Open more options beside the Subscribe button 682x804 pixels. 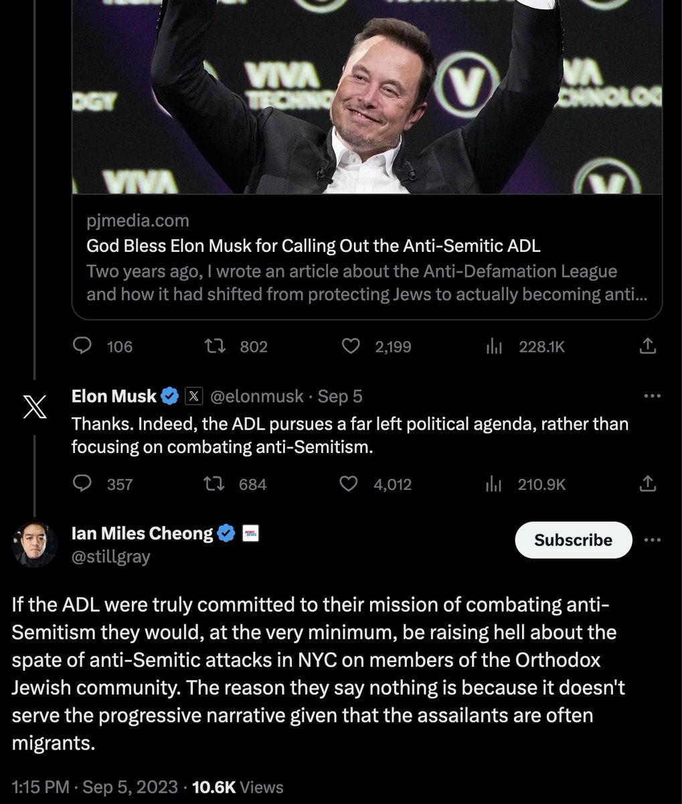[x=651, y=540]
